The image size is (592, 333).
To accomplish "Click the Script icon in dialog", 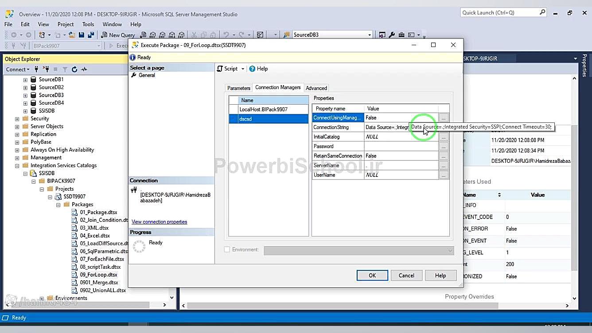I will pos(220,69).
